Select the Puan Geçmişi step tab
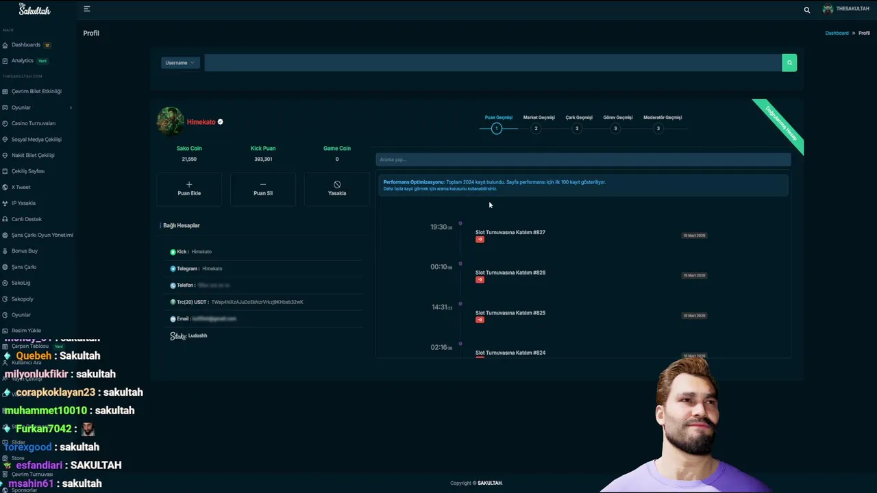Screen dimensions: 877x493 [498, 123]
